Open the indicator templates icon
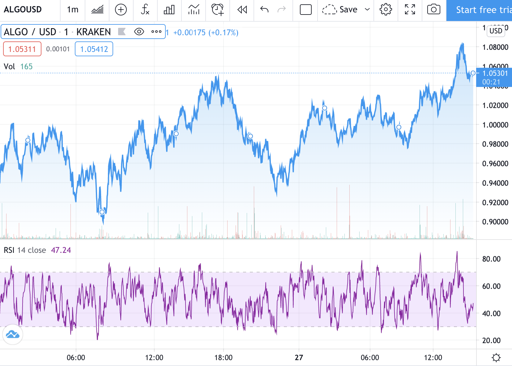 pyautogui.click(x=194, y=10)
